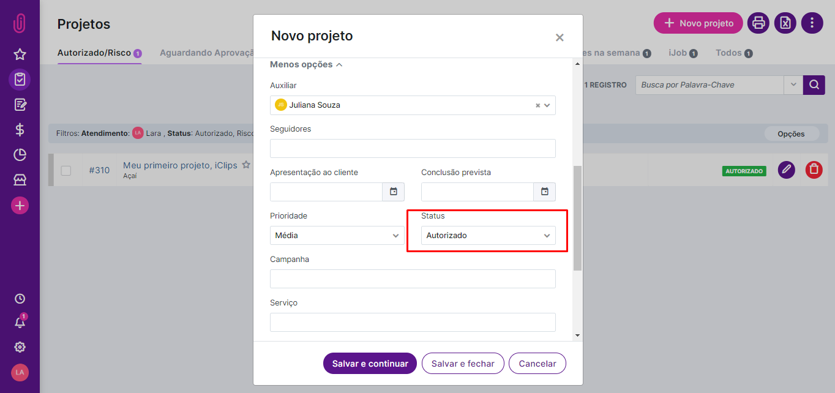Click the Cancelar button
The width and height of the screenshot is (835, 393).
537,364
